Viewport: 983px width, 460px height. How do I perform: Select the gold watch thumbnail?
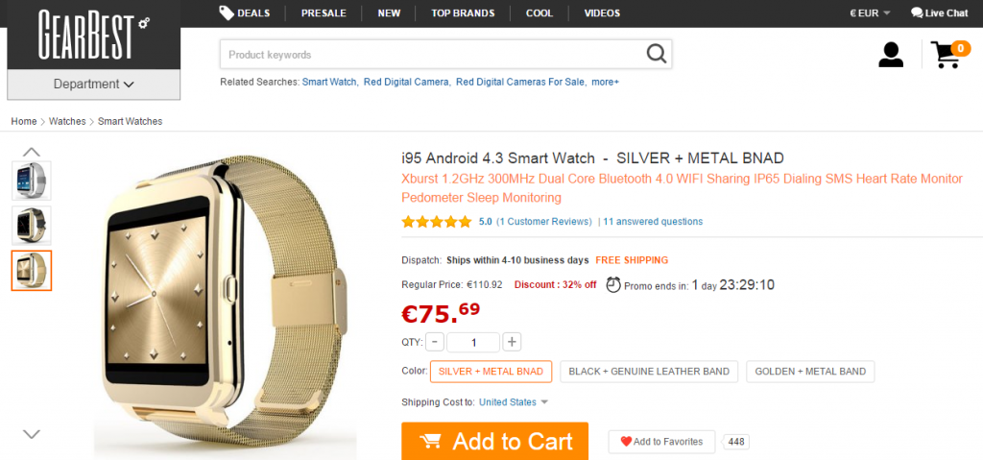point(32,271)
